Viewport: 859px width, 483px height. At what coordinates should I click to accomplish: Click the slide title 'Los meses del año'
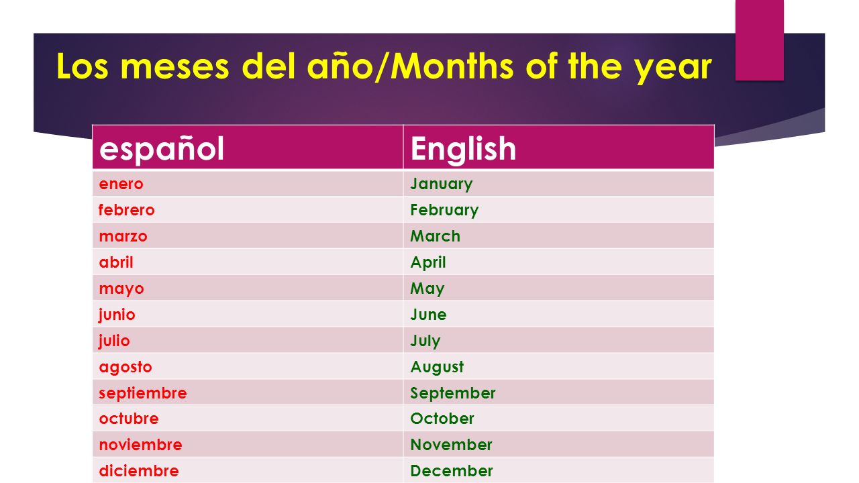click(207, 67)
